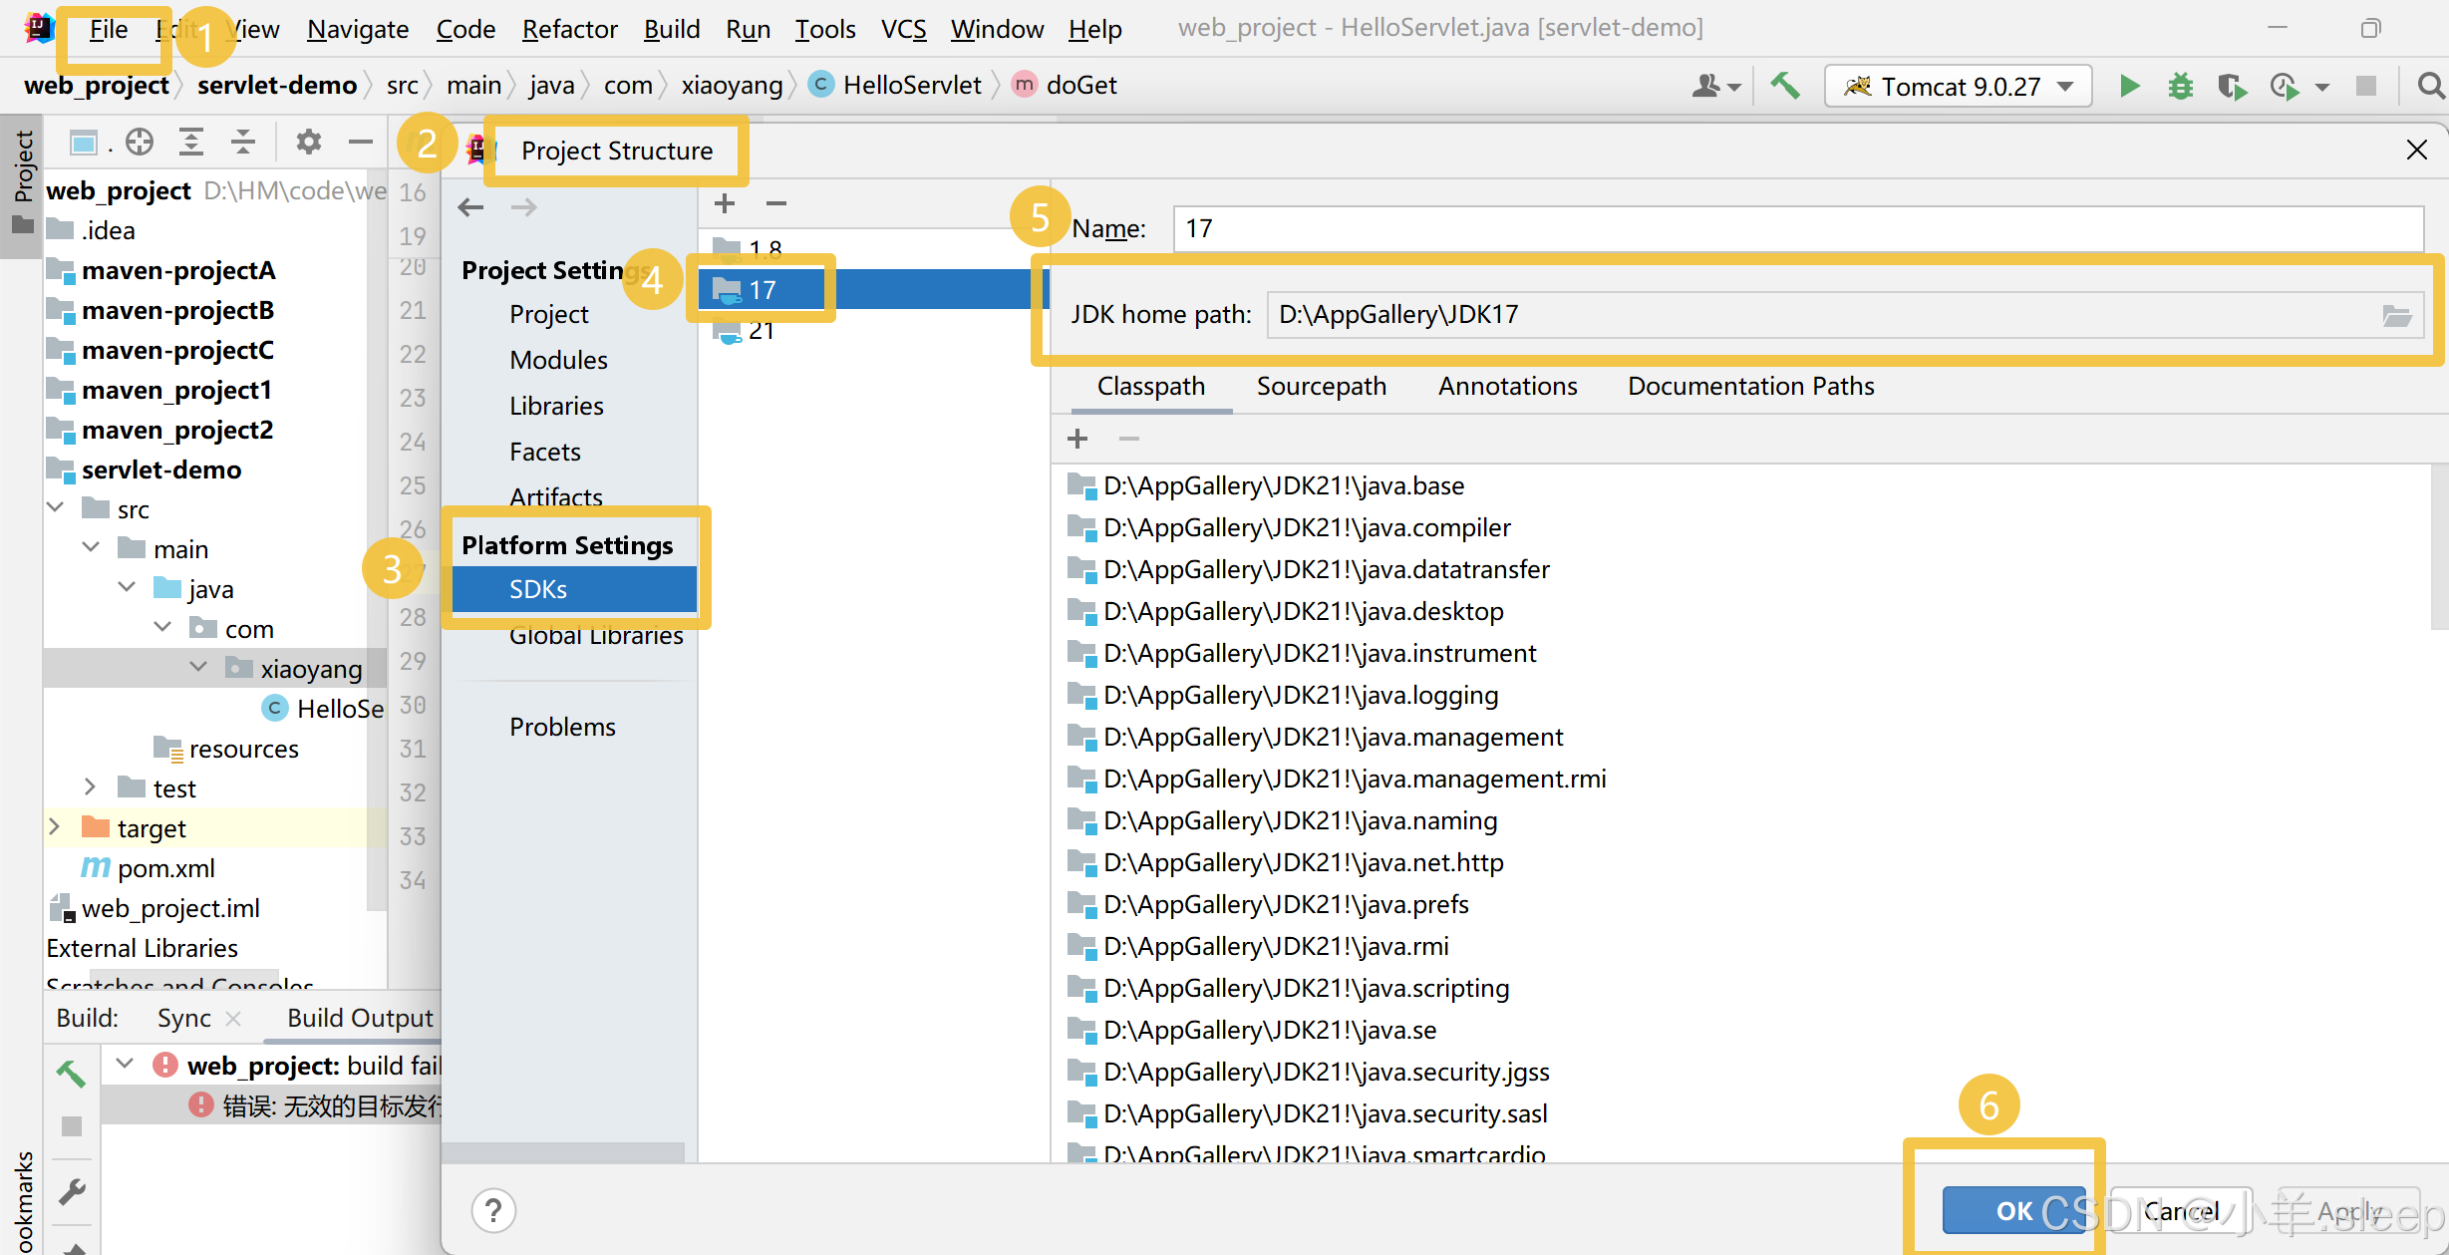2449x1255 pixels.
Task: Select Modules in Project Settings
Action: (x=558, y=360)
